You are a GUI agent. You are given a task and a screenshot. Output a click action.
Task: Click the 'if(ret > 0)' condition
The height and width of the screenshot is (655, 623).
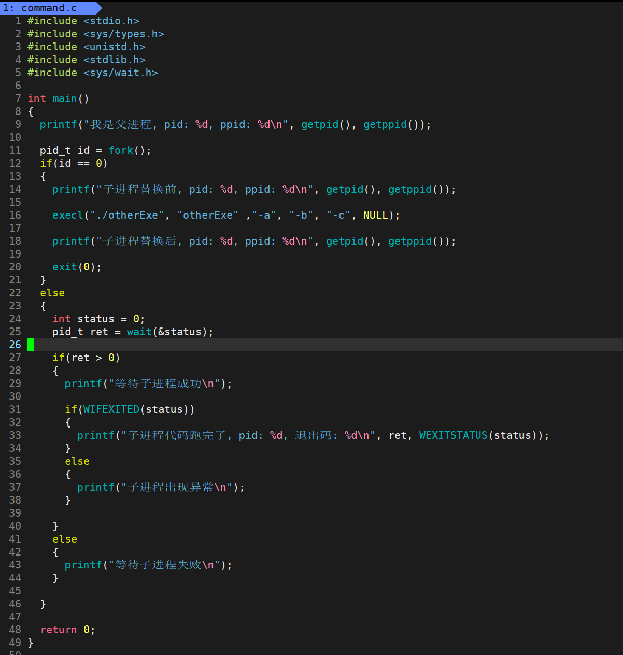(86, 358)
